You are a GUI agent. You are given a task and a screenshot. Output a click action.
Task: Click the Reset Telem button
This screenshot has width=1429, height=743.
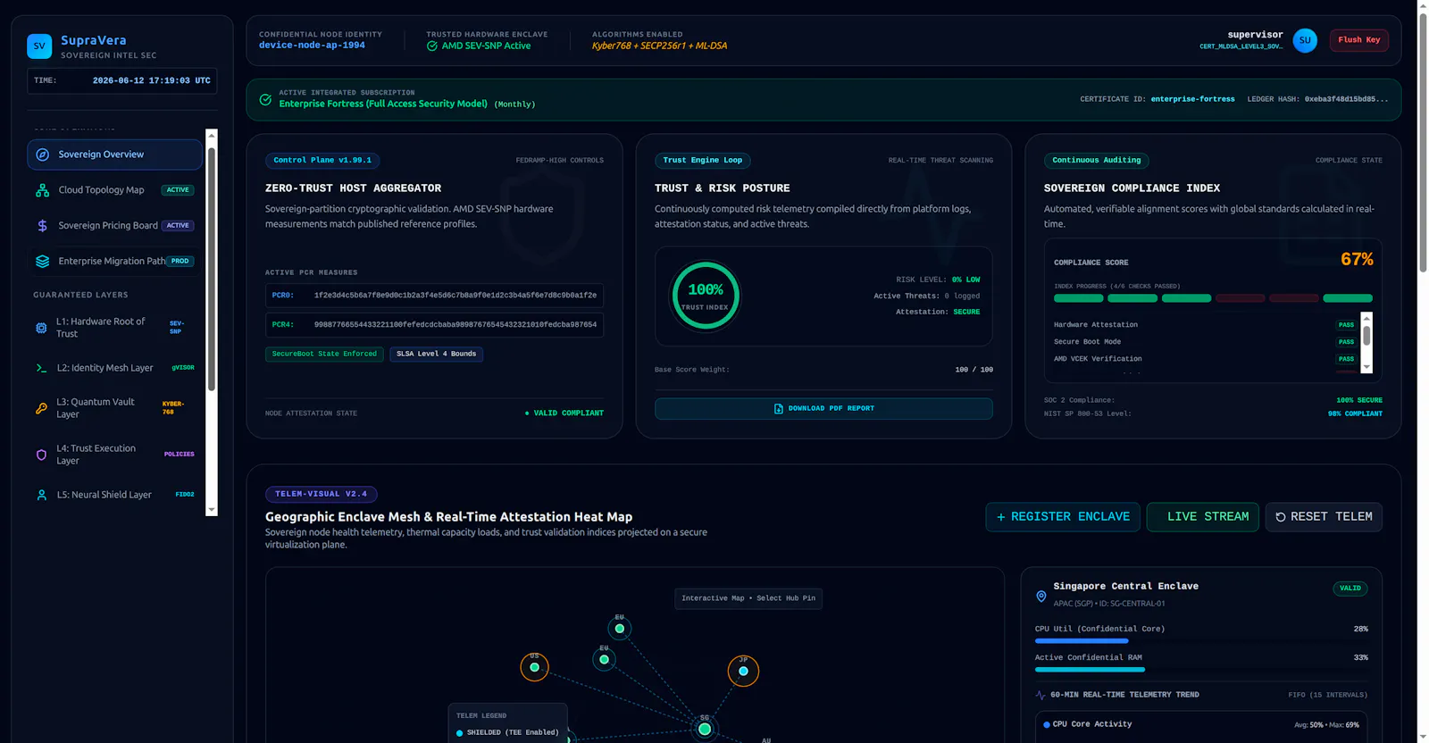[x=1324, y=517]
